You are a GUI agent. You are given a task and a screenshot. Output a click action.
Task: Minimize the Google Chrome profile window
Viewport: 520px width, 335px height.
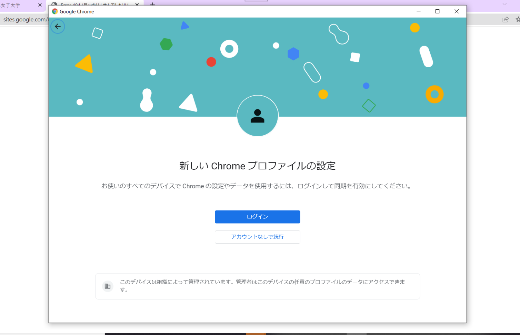click(418, 11)
